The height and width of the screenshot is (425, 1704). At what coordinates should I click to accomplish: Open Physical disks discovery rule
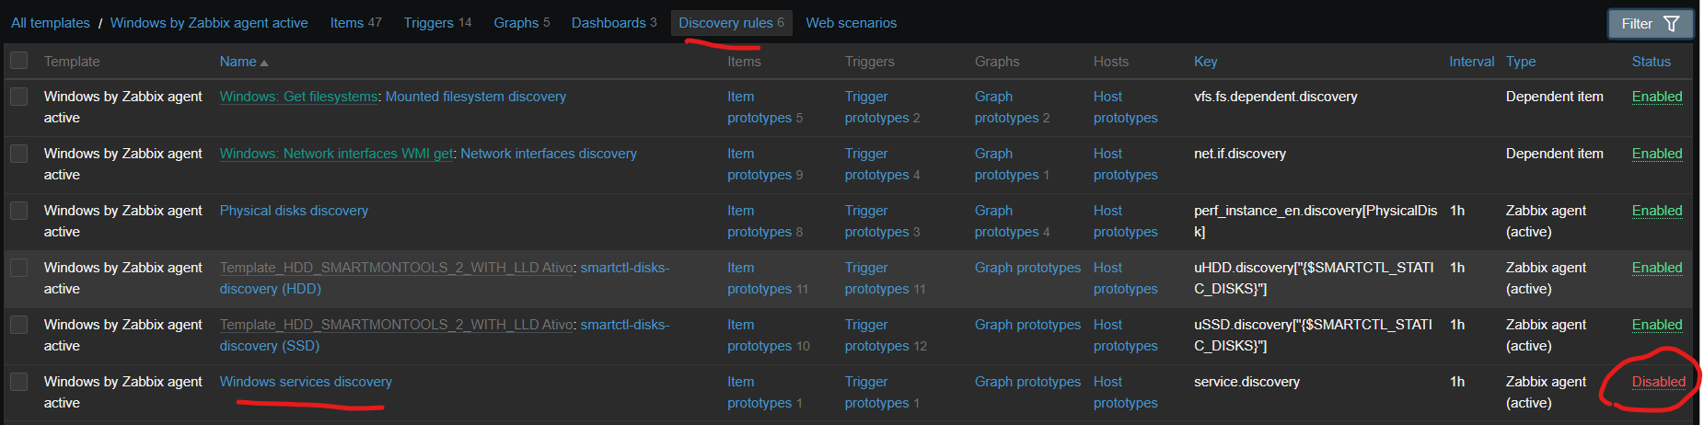[x=294, y=211]
